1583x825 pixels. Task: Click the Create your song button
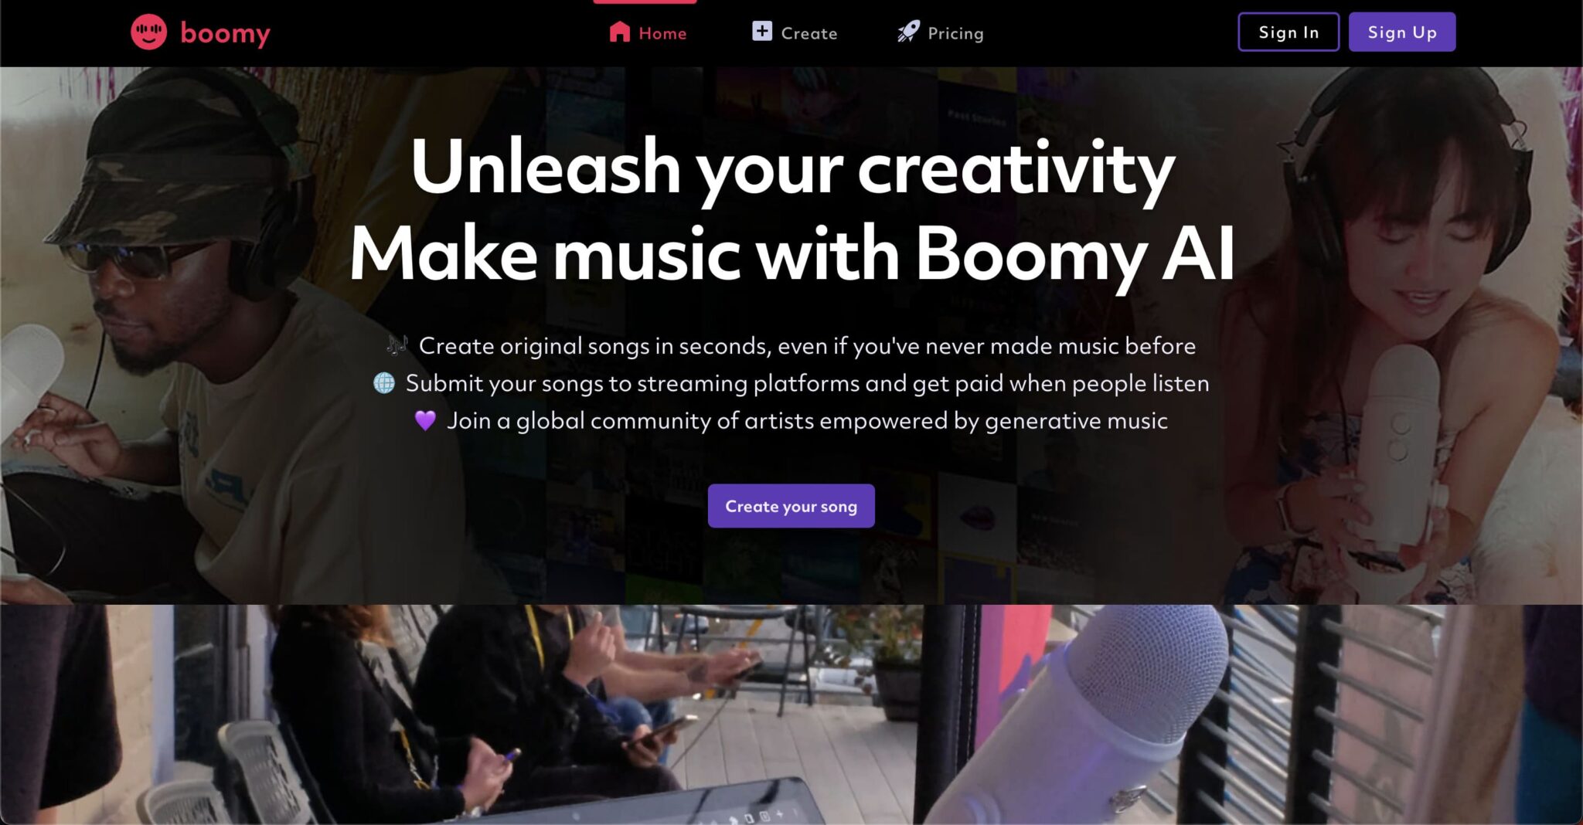tap(791, 506)
